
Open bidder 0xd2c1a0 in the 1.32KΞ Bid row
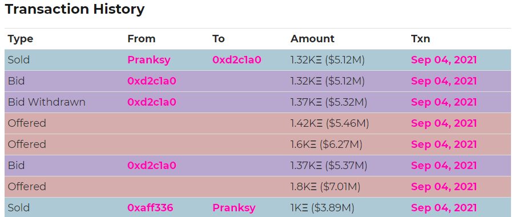[152, 81]
